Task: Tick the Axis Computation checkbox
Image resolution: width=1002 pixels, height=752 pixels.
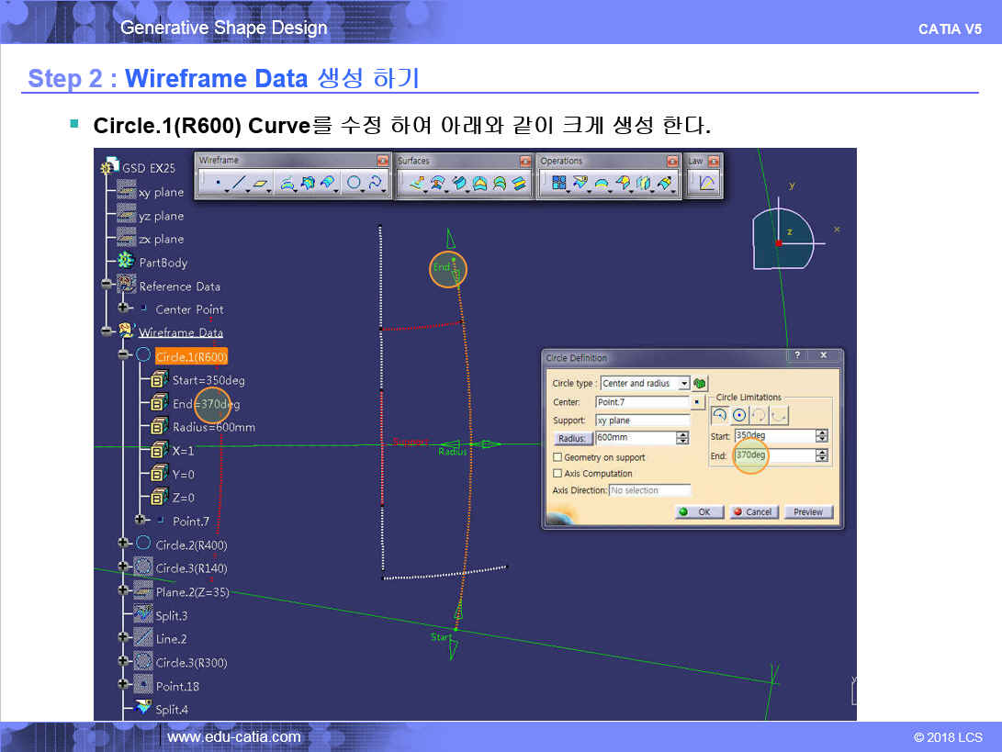Action: pyautogui.click(x=557, y=474)
